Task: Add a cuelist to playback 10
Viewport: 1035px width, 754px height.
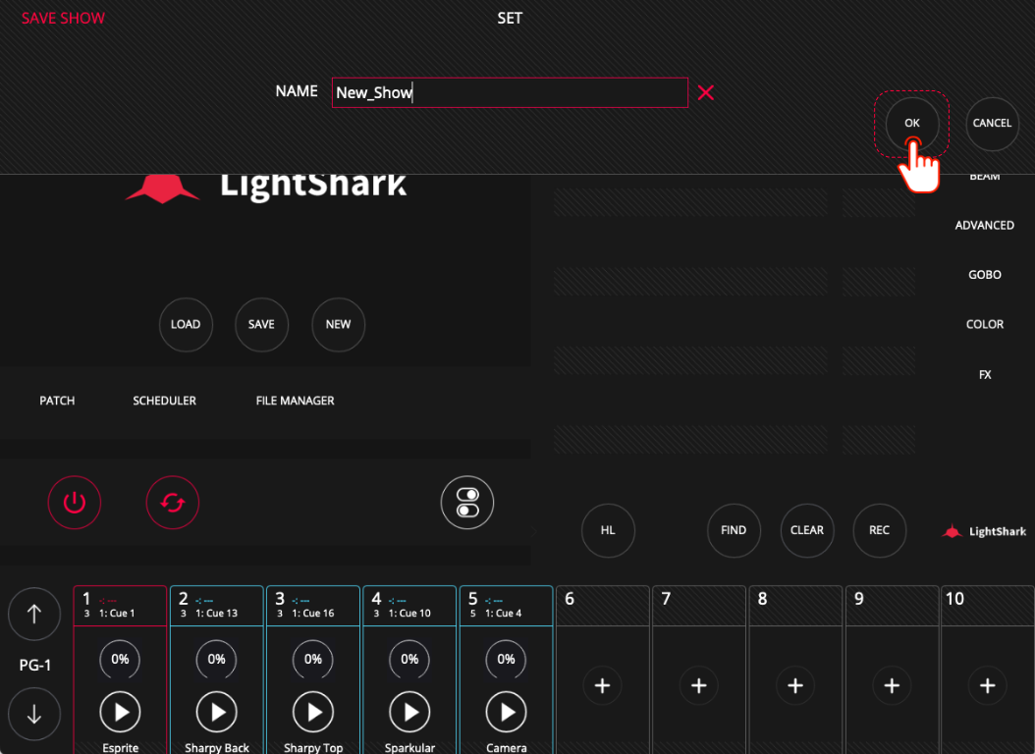Action: click(x=988, y=686)
